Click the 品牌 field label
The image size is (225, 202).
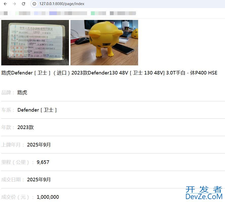(8, 92)
